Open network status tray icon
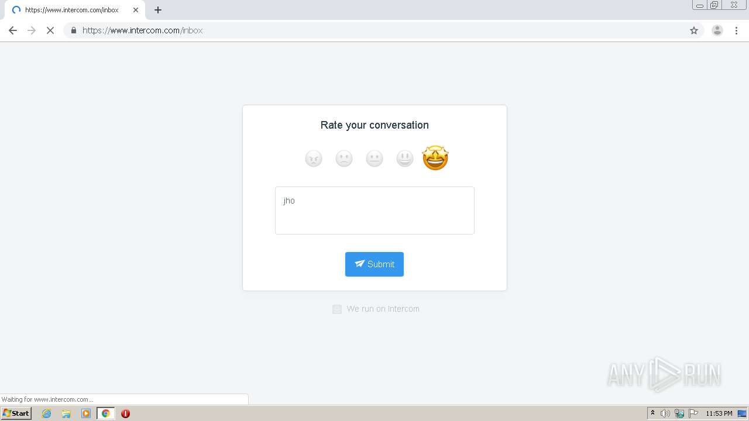Screen dimensions: 749x421 [679, 413]
